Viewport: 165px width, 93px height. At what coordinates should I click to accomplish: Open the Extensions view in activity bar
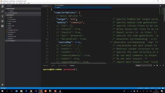pos(2,26)
